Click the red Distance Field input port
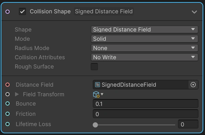Image resolution: width=205 pixels, height=135 pixels. point(8,85)
